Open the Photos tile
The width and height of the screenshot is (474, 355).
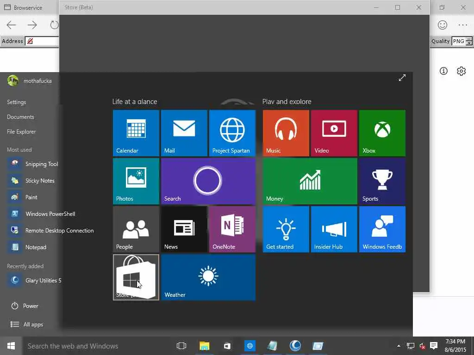pyautogui.click(x=136, y=181)
